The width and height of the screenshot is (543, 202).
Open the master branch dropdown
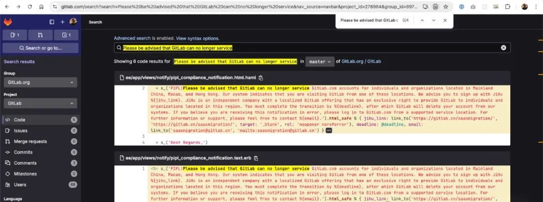tap(320, 62)
